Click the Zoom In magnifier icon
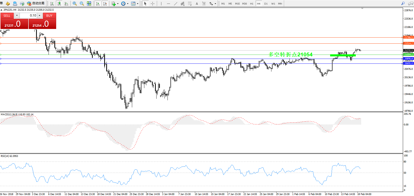The width and height of the screenshot is (414, 196). click(x=74, y=4)
